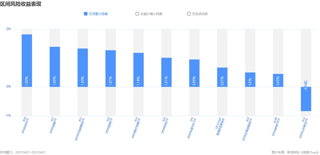Viewport: 320px width, 155px height.
Task: Toggle the 区间累计涨幅 legend icon
Action: pos(86,14)
